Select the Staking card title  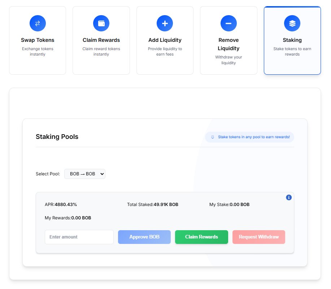292,40
